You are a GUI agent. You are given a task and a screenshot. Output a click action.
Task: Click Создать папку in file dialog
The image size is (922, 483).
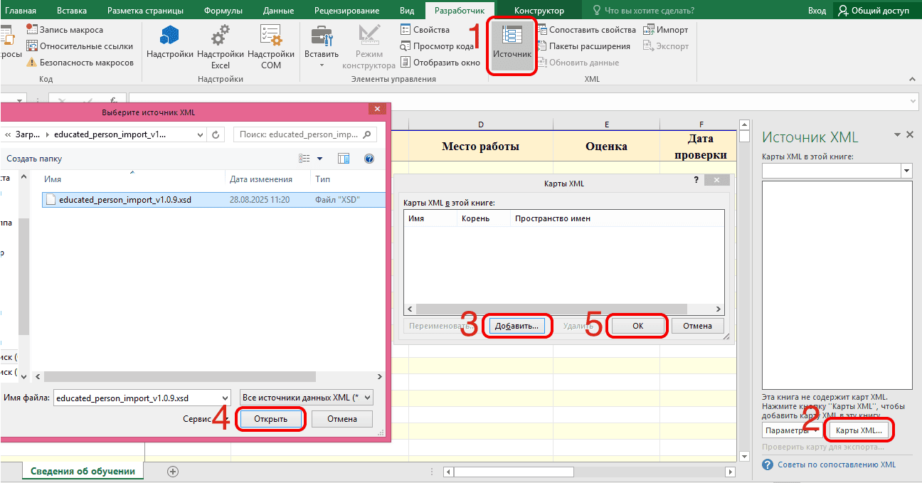pyautogui.click(x=34, y=159)
